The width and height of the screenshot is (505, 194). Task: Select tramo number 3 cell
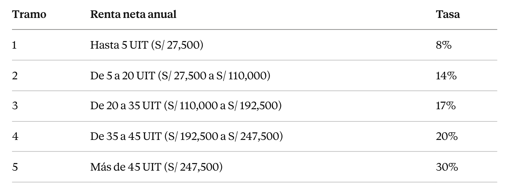[x=15, y=106]
